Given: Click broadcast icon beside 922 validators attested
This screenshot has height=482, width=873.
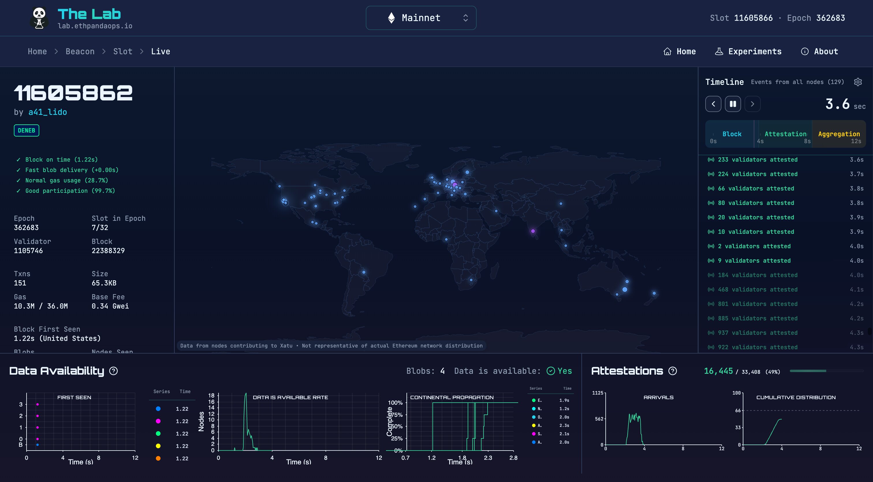Looking at the screenshot, I should pos(711,347).
